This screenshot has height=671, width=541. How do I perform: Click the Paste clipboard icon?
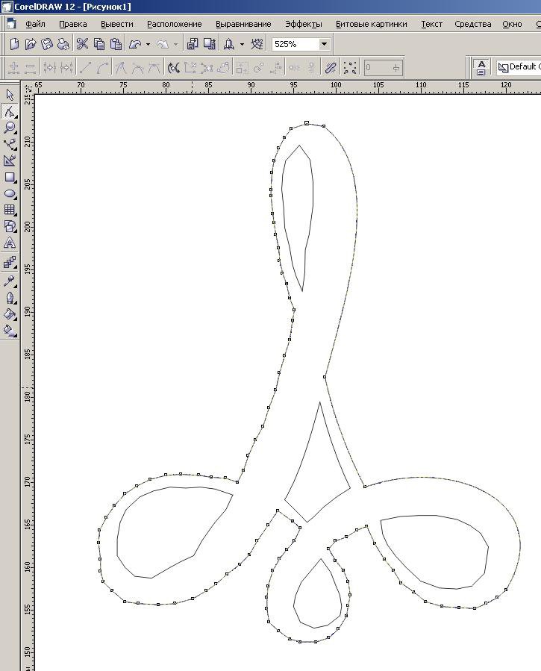tap(116, 44)
